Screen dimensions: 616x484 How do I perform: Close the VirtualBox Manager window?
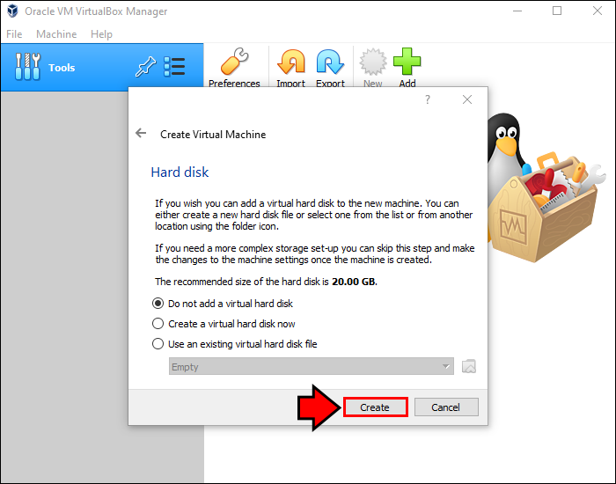pos(598,11)
